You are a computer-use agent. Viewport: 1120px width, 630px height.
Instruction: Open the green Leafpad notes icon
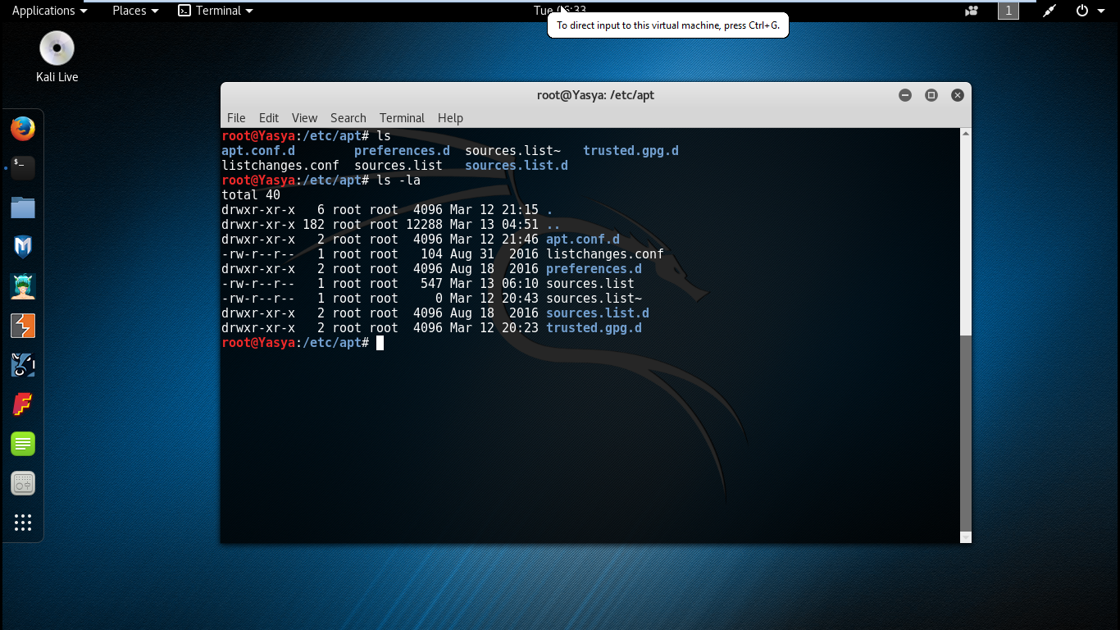[x=23, y=444]
